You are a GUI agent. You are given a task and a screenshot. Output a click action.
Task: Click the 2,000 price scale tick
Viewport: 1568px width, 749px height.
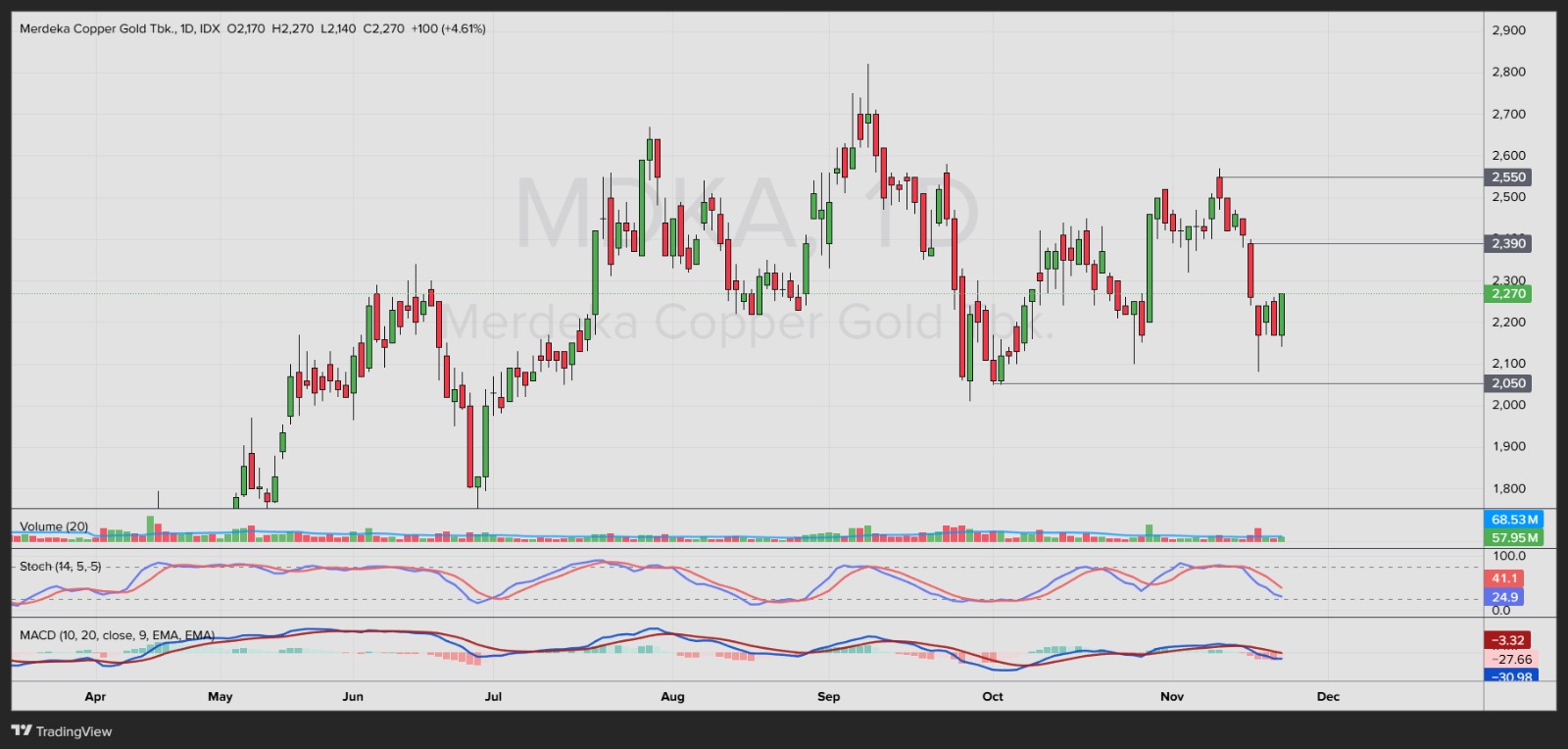coord(1509,405)
